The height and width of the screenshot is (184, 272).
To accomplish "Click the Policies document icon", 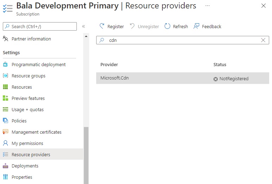I will (x=5, y=120).
